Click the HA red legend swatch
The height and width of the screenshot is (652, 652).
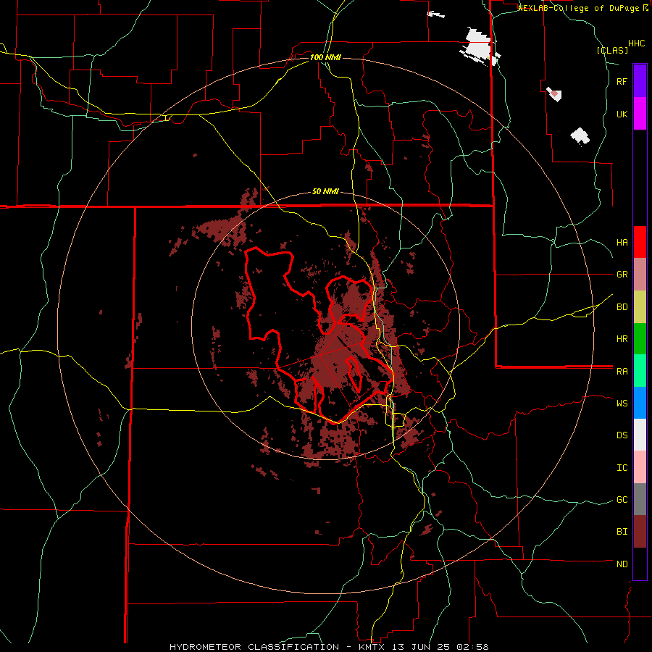click(640, 242)
